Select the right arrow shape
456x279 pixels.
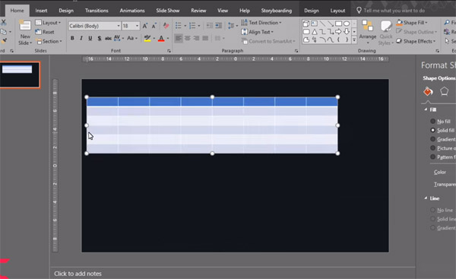tap(338, 32)
